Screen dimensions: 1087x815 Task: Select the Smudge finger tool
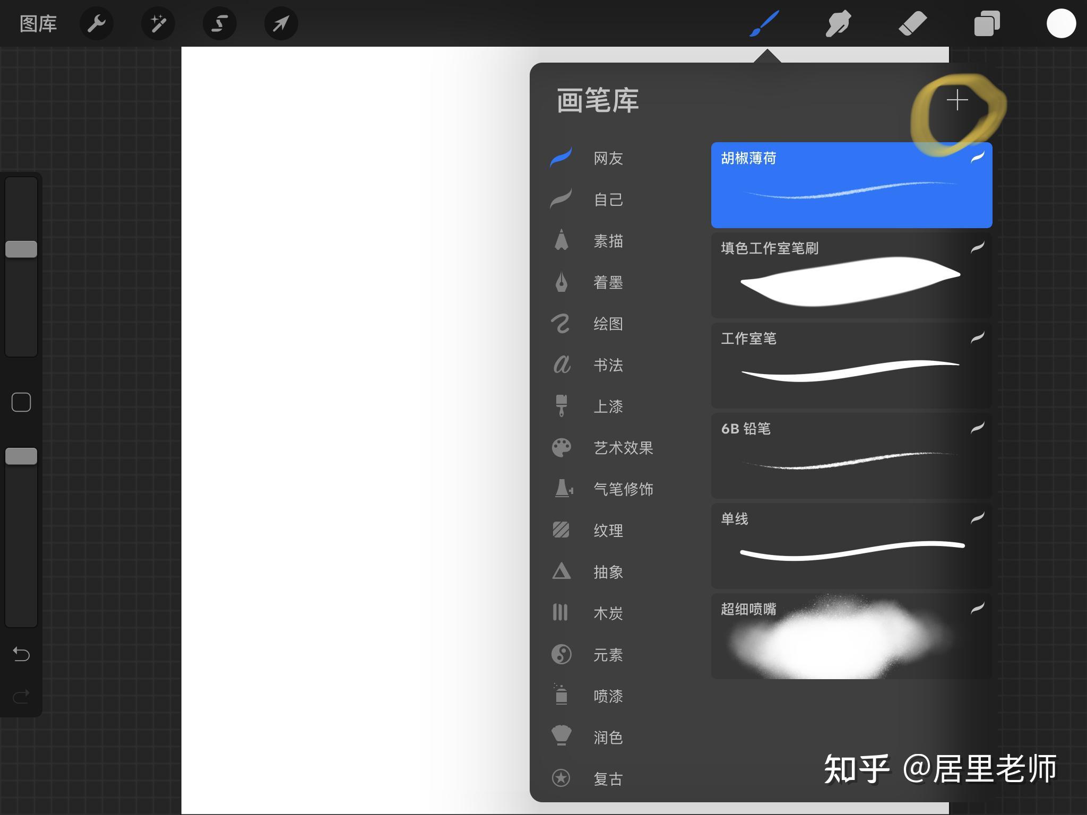(x=838, y=24)
